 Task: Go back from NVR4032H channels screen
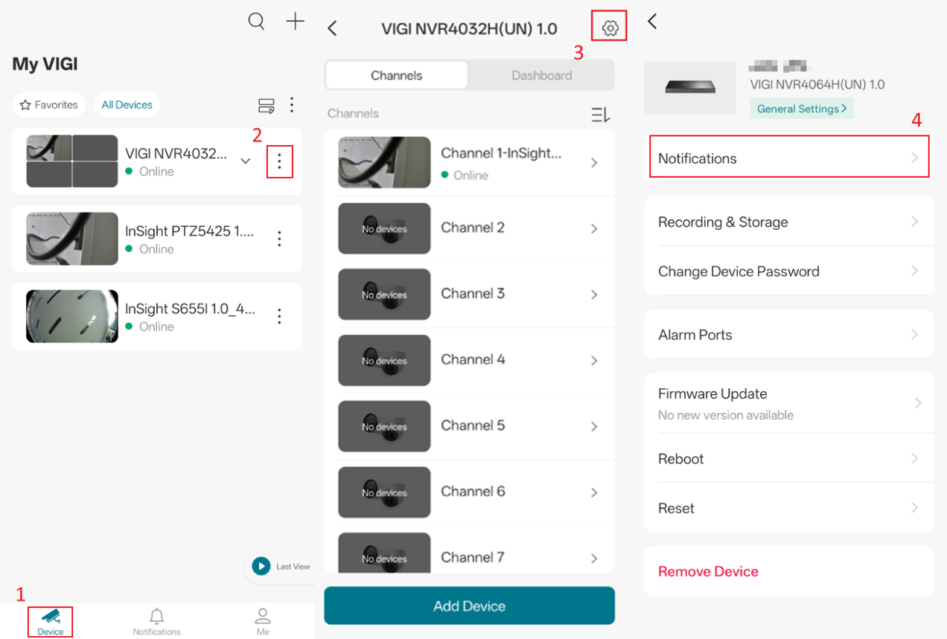(x=333, y=28)
